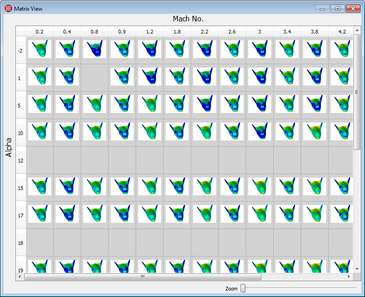The width and height of the screenshot is (365, 297).
Task: Click the 0.4 Mach column header
Action: [67, 31]
